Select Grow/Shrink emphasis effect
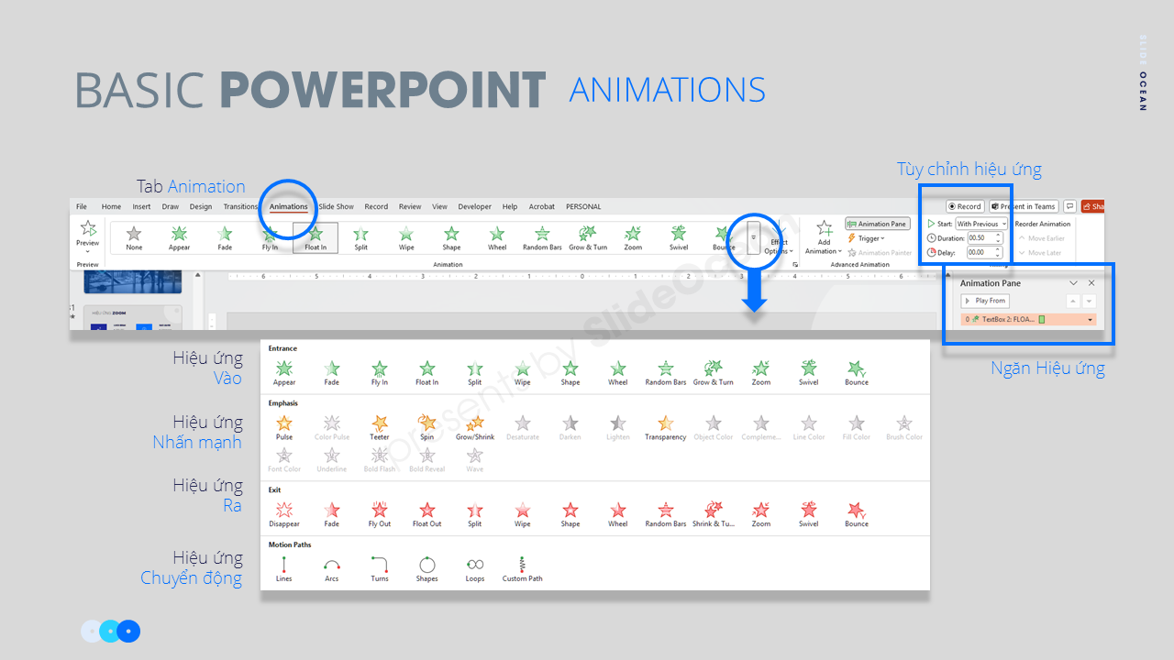Screen dimensions: 1174x660 click(x=475, y=427)
